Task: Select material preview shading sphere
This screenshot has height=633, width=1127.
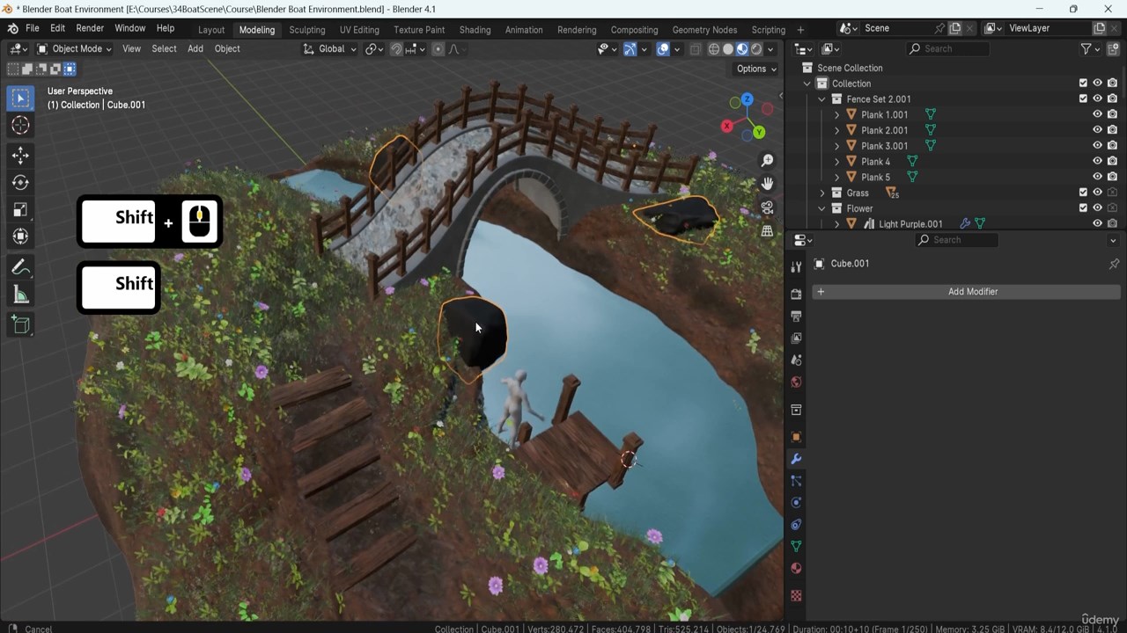Action: [x=741, y=49]
